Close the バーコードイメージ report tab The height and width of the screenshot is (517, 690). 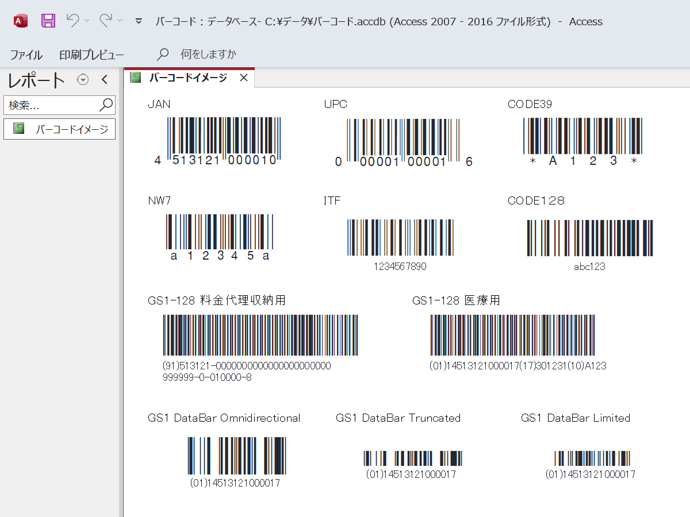(243, 77)
